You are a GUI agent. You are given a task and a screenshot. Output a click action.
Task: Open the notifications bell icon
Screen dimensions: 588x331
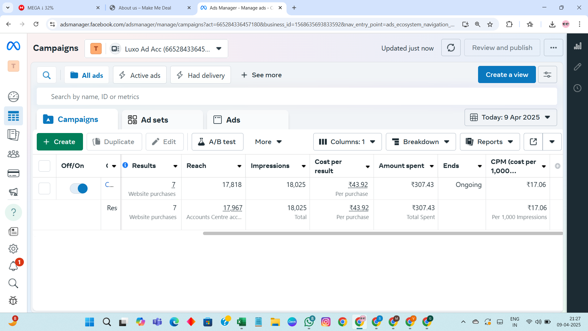click(x=13, y=266)
